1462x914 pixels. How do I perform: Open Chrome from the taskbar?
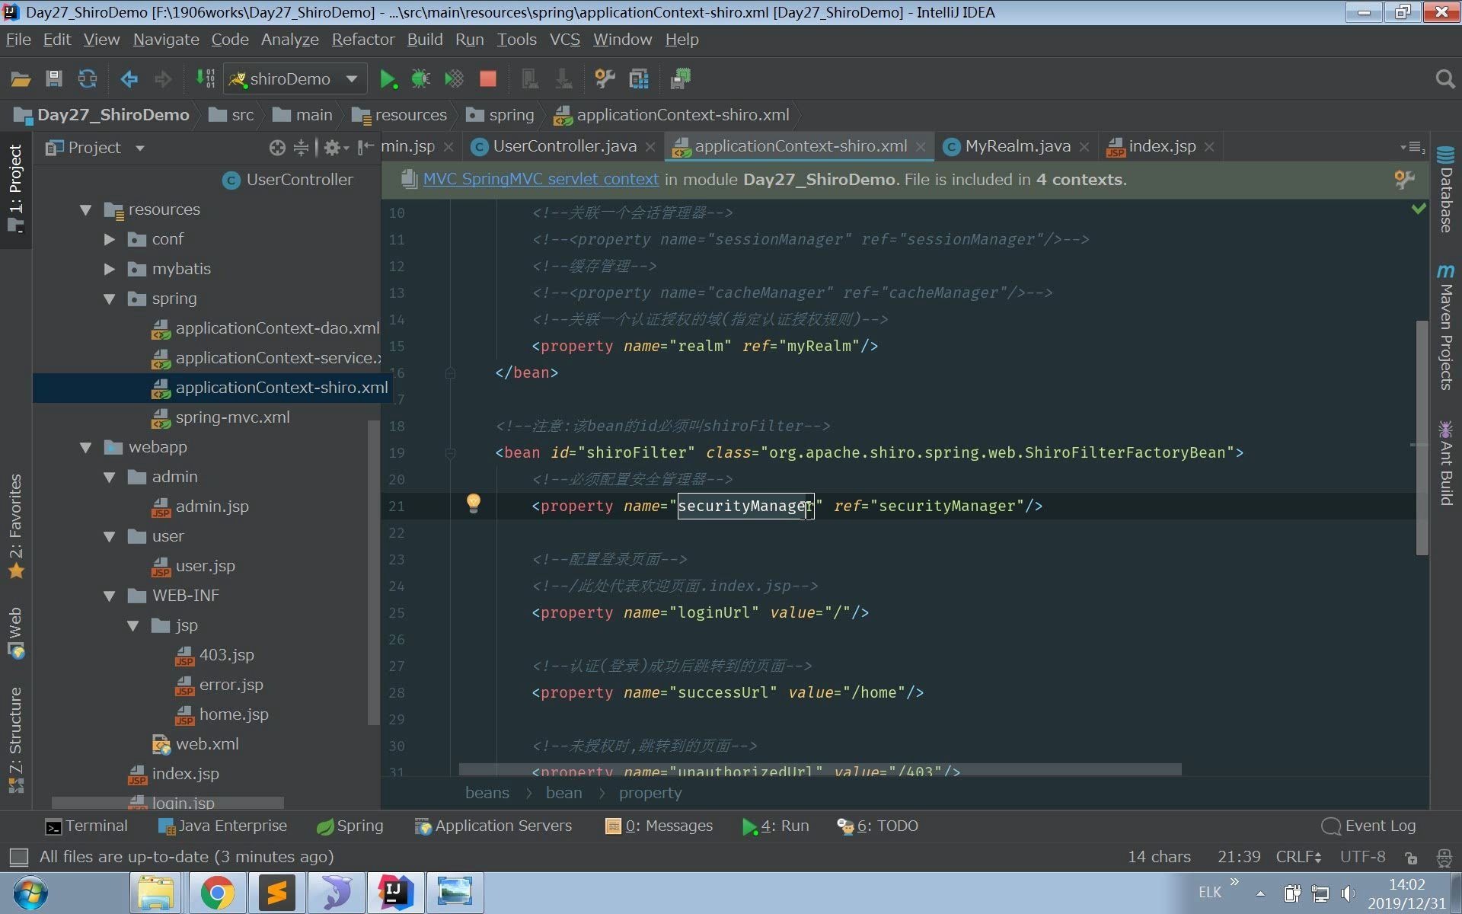217,893
